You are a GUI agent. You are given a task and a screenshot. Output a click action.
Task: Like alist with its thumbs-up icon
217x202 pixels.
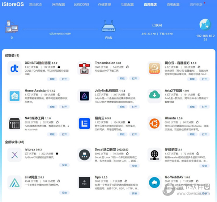(x=59, y=181)
